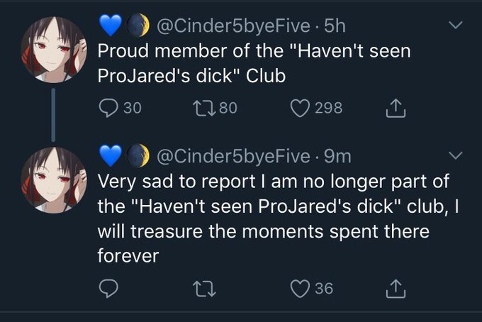Open the profile picture on first tweet
Image resolution: width=482 pixels, height=322 pixels.
pos(54,50)
